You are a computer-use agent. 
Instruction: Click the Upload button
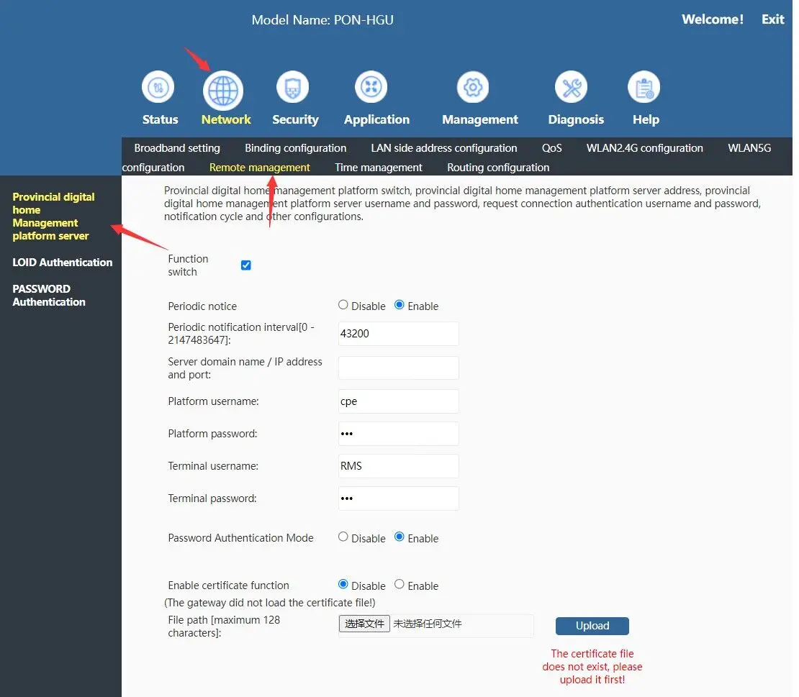(x=592, y=626)
